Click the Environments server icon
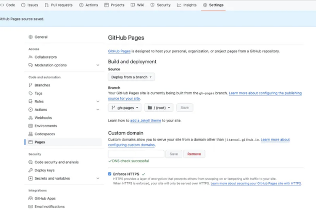The image size is (316, 211). 30,126
